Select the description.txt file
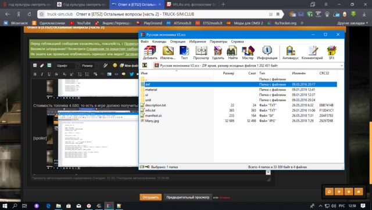 (239, 105)
